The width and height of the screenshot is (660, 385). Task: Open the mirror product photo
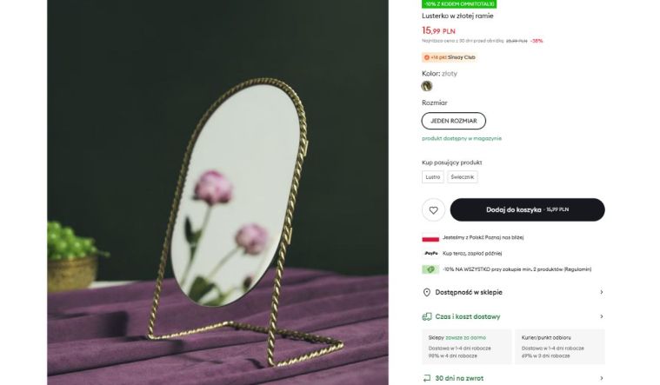click(217, 192)
